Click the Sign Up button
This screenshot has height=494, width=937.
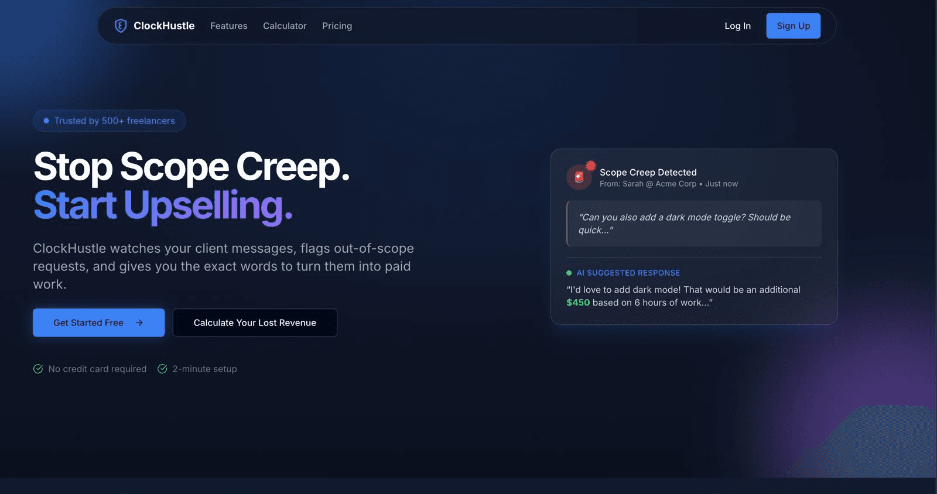(794, 26)
